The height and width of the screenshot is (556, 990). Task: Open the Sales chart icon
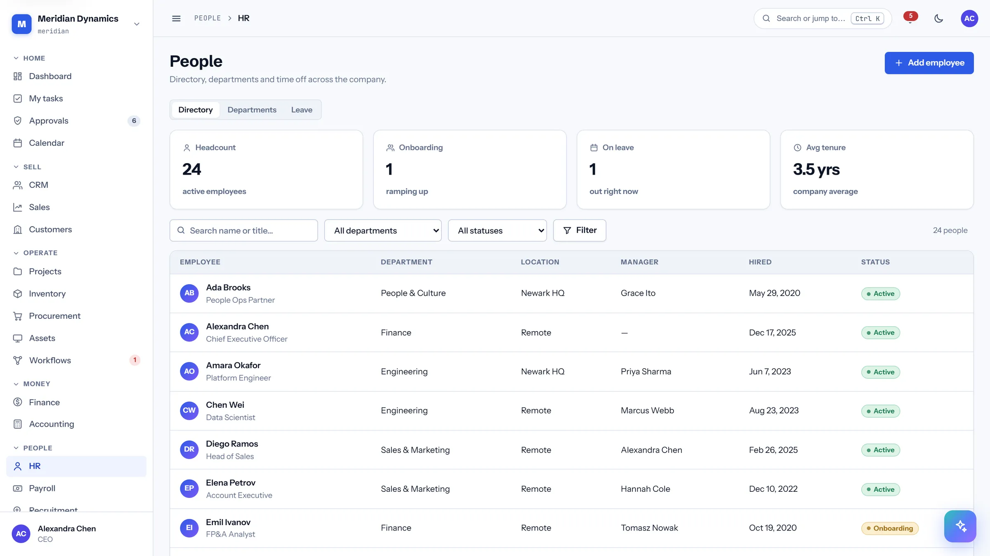point(17,207)
